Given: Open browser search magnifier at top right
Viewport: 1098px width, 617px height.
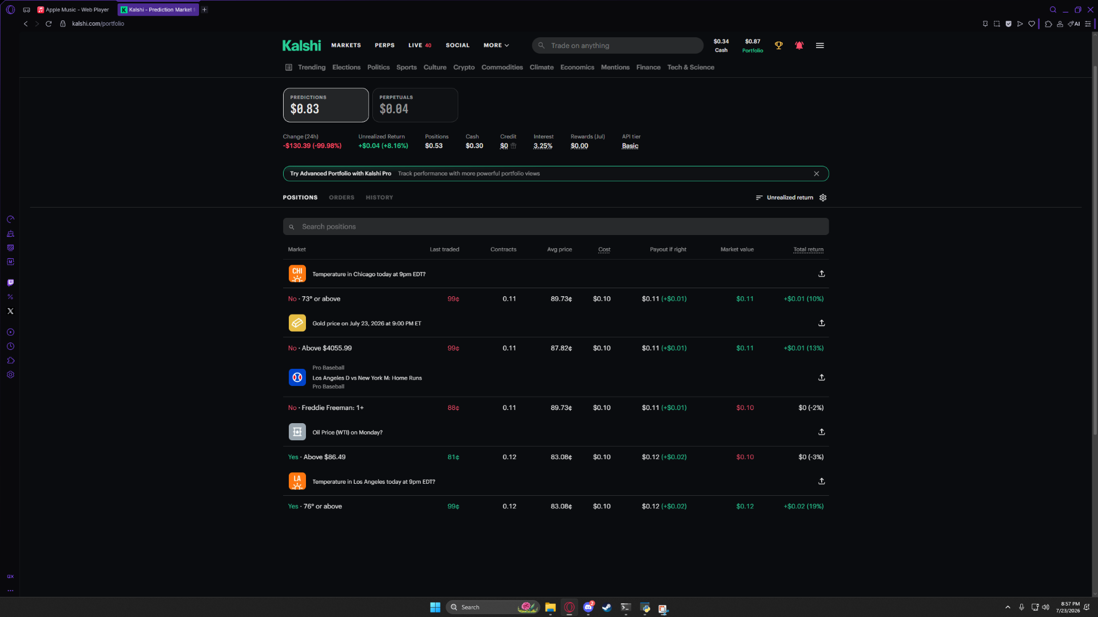Looking at the screenshot, I should [x=1053, y=10].
